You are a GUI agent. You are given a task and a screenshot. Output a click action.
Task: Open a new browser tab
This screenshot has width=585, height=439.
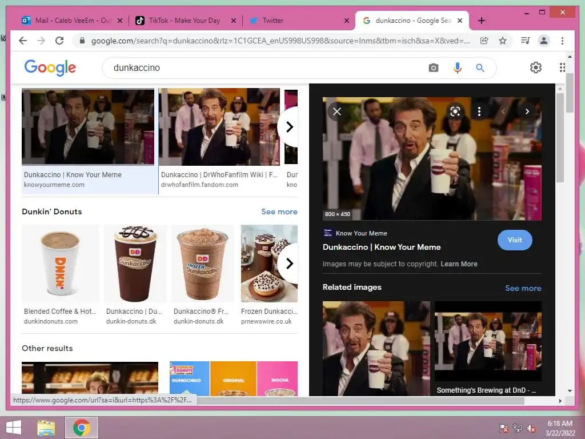(x=482, y=21)
